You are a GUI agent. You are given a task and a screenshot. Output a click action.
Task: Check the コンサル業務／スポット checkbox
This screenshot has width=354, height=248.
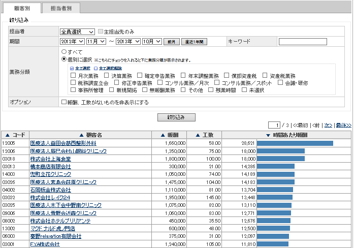[217, 82]
